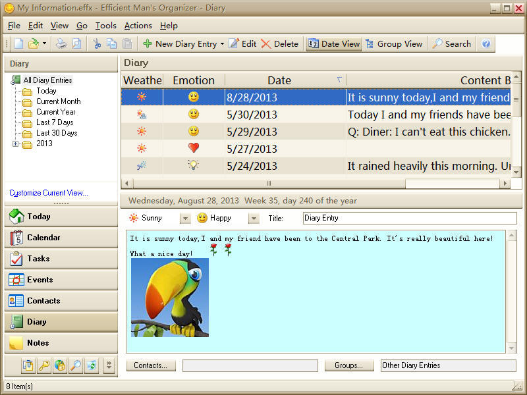Screen dimensions: 527x395
Task: Open the Actions menu
Action: point(138,26)
